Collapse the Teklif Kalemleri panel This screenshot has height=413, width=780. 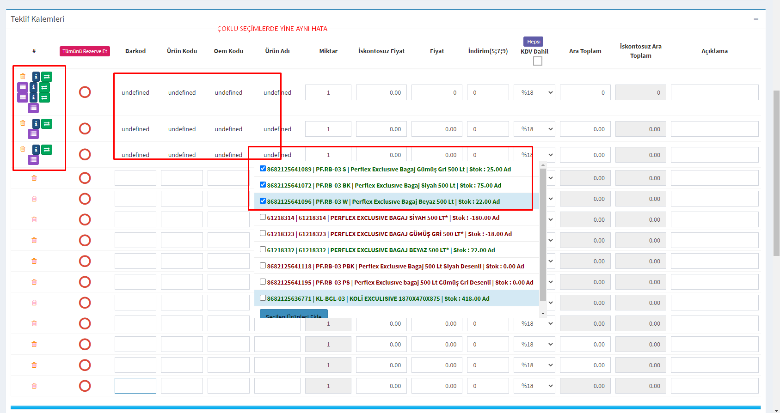tap(756, 19)
